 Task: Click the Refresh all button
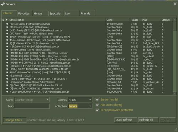point(148,120)
